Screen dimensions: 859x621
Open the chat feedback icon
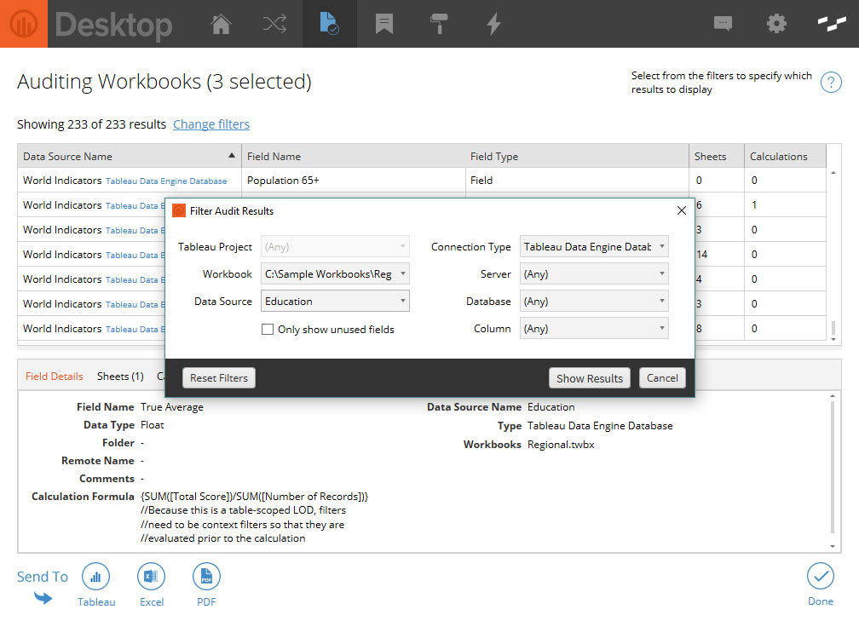coord(724,24)
